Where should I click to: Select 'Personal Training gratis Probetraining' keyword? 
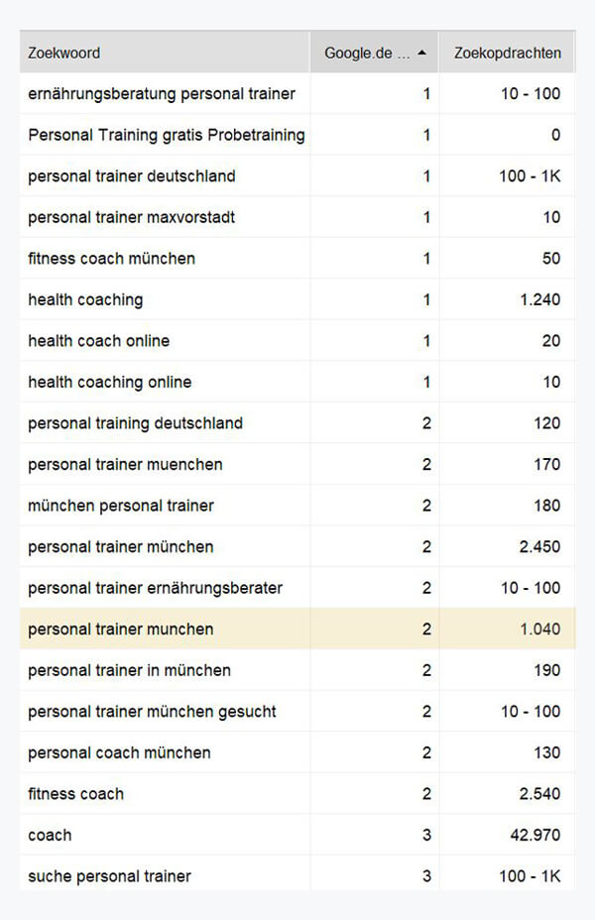[167, 135]
